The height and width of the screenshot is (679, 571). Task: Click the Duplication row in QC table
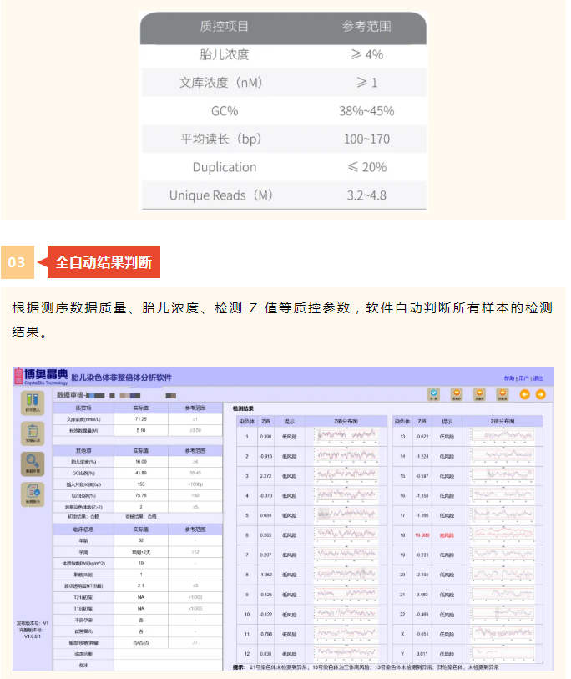[284, 167]
